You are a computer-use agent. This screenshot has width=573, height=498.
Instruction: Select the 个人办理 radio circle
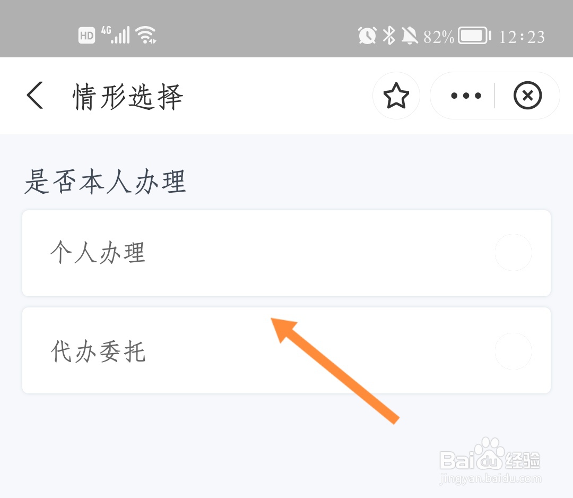[513, 252]
